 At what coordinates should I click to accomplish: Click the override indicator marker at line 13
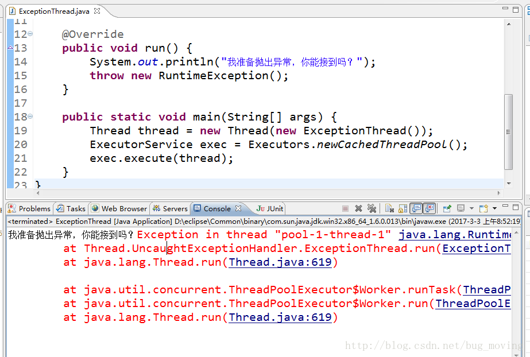pos(10,47)
